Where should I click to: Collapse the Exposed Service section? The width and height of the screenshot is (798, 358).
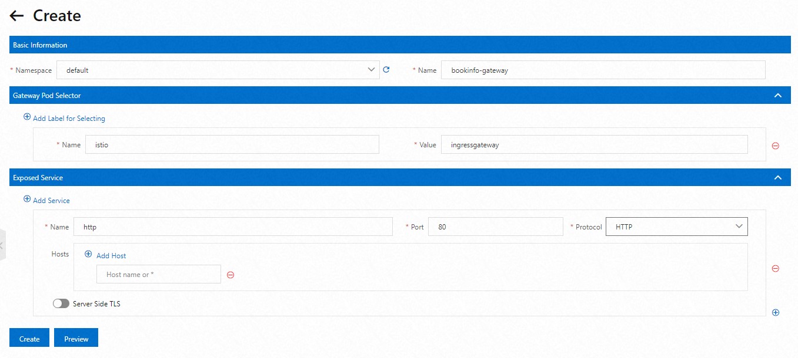(778, 177)
